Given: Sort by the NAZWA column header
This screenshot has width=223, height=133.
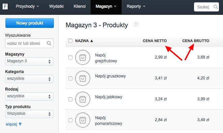Looking at the screenshot, I should click(84, 41).
